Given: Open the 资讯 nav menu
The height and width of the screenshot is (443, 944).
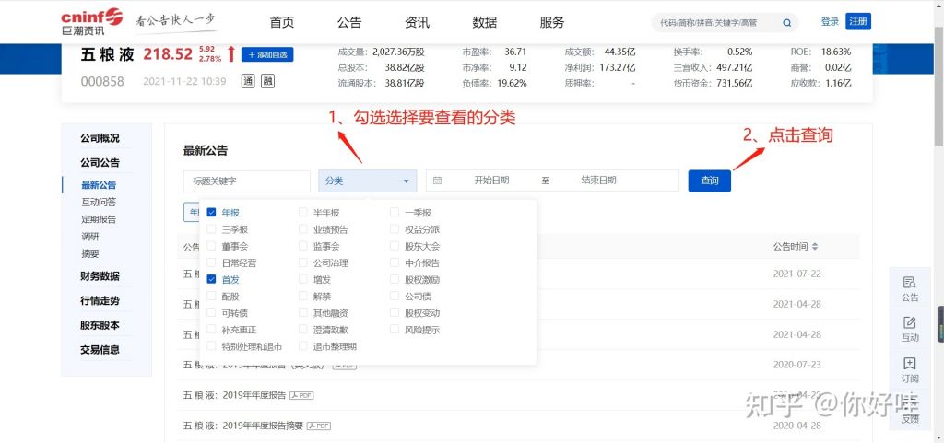Looking at the screenshot, I should [x=418, y=23].
